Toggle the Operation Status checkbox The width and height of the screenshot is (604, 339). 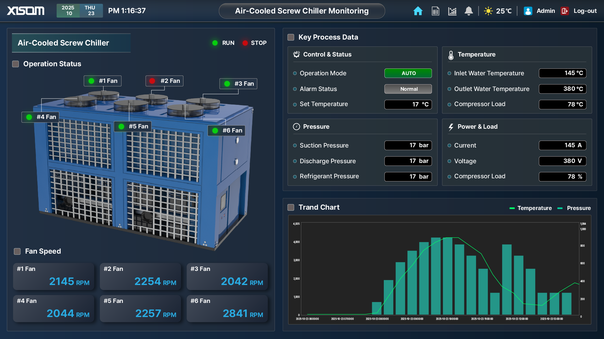pos(15,64)
